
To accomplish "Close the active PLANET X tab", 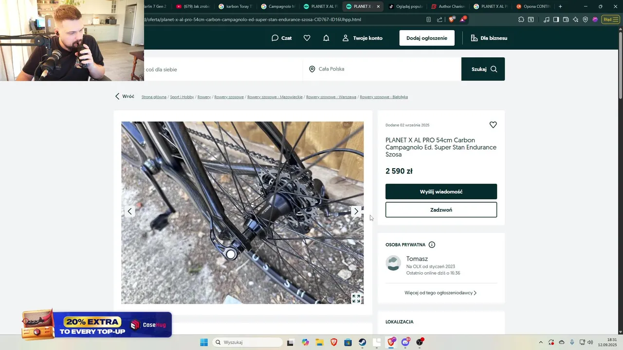I will tap(378, 6).
